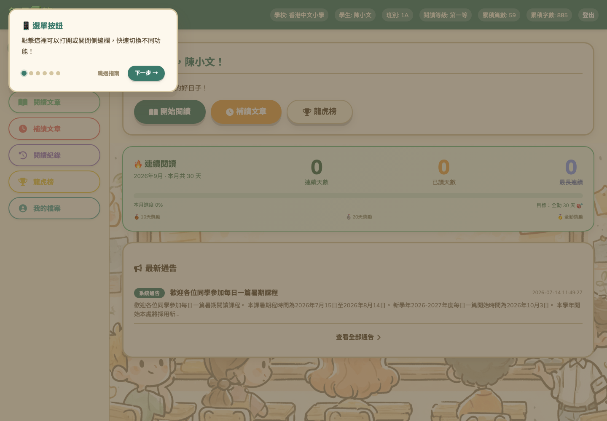Click the 下一步 button in the guide popup
Viewport: 607px width, 421px height.
(146, 73)
